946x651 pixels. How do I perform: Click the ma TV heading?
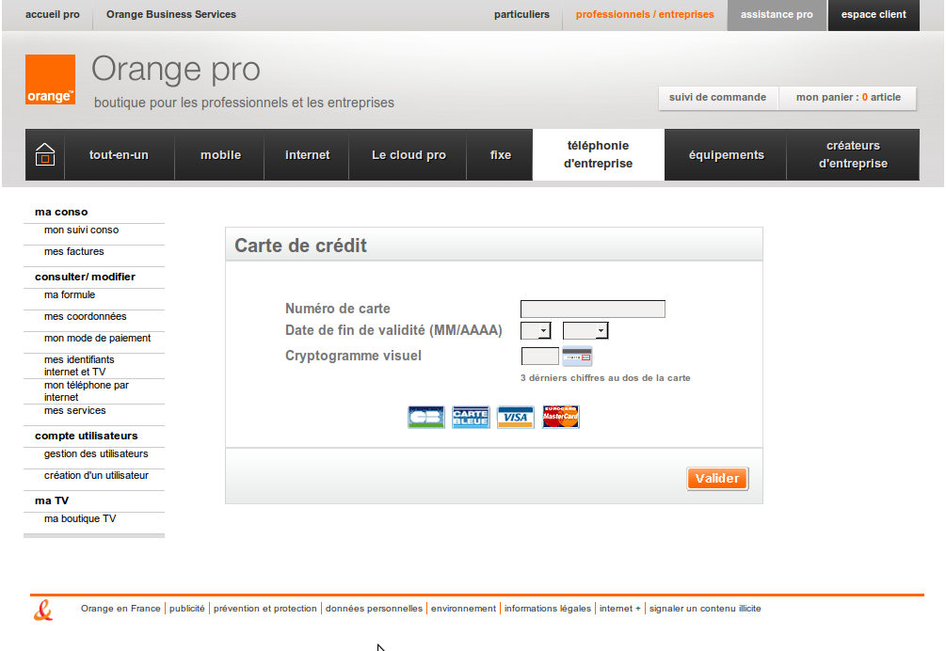[x=52, y=501]
